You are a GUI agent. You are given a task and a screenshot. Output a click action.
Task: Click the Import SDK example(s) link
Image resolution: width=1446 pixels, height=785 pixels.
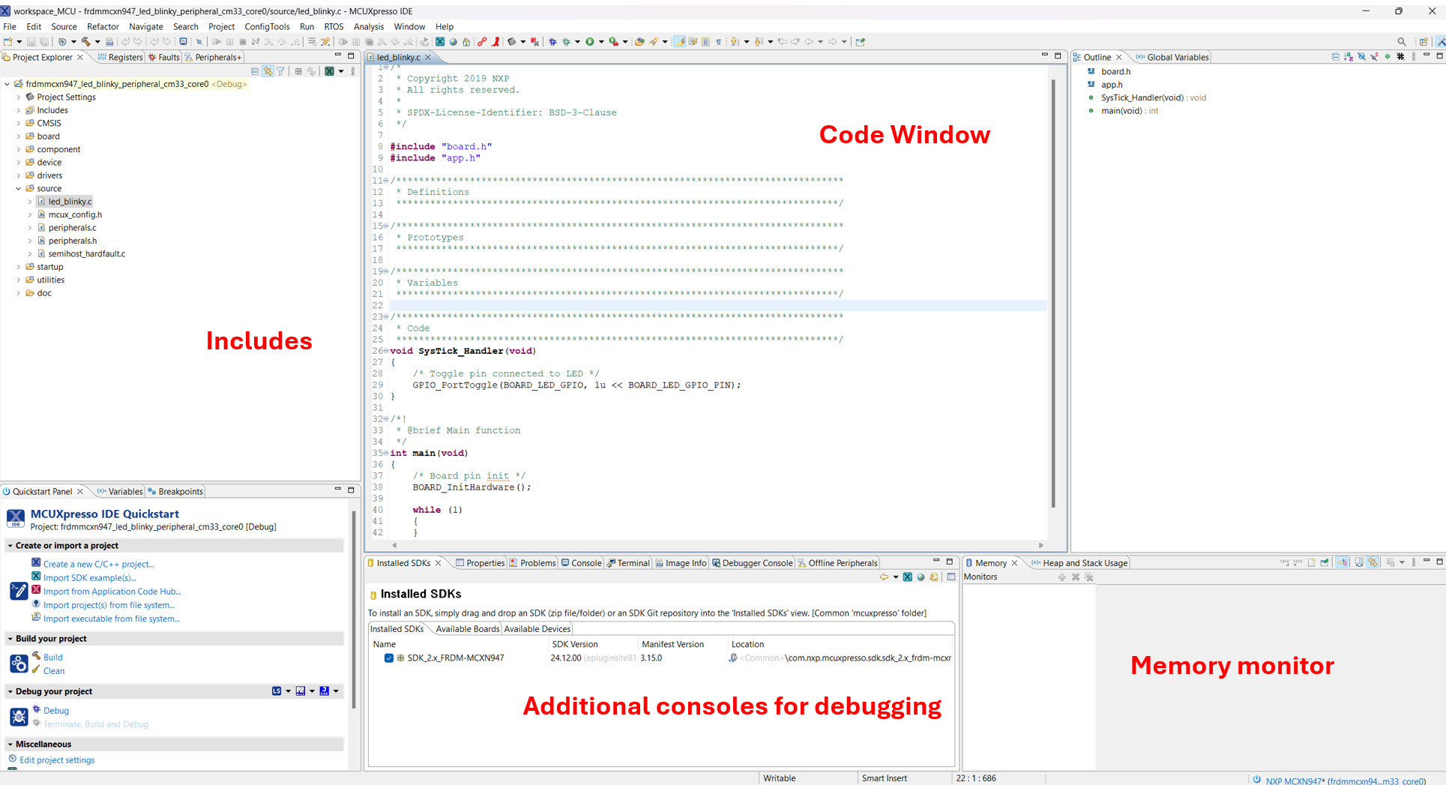coord(89,578)
